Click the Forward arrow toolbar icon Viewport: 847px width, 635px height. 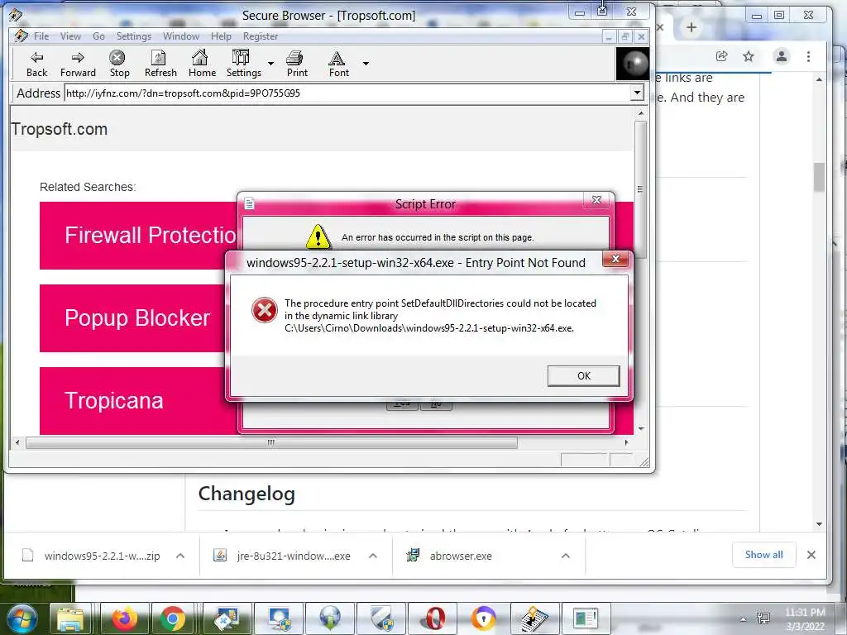coord(78,64)
